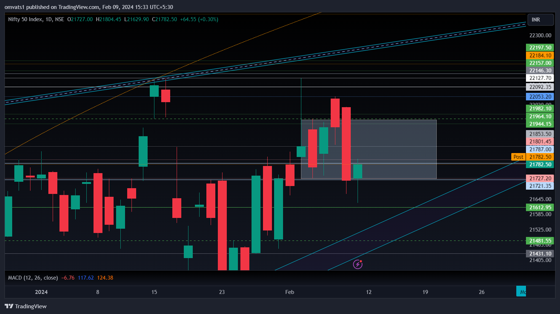Click the 21944.15 price label
This screenshot has height=314, width=560.
click(x=540, y=124)
